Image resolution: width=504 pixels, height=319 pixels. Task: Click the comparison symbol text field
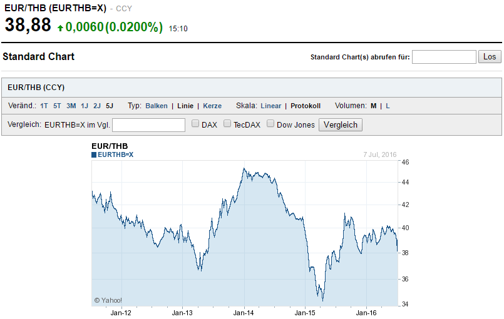148,125
